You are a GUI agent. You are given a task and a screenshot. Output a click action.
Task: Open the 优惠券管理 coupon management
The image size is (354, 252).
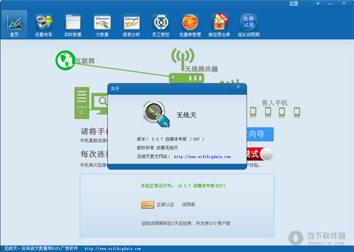pos(190,25)
